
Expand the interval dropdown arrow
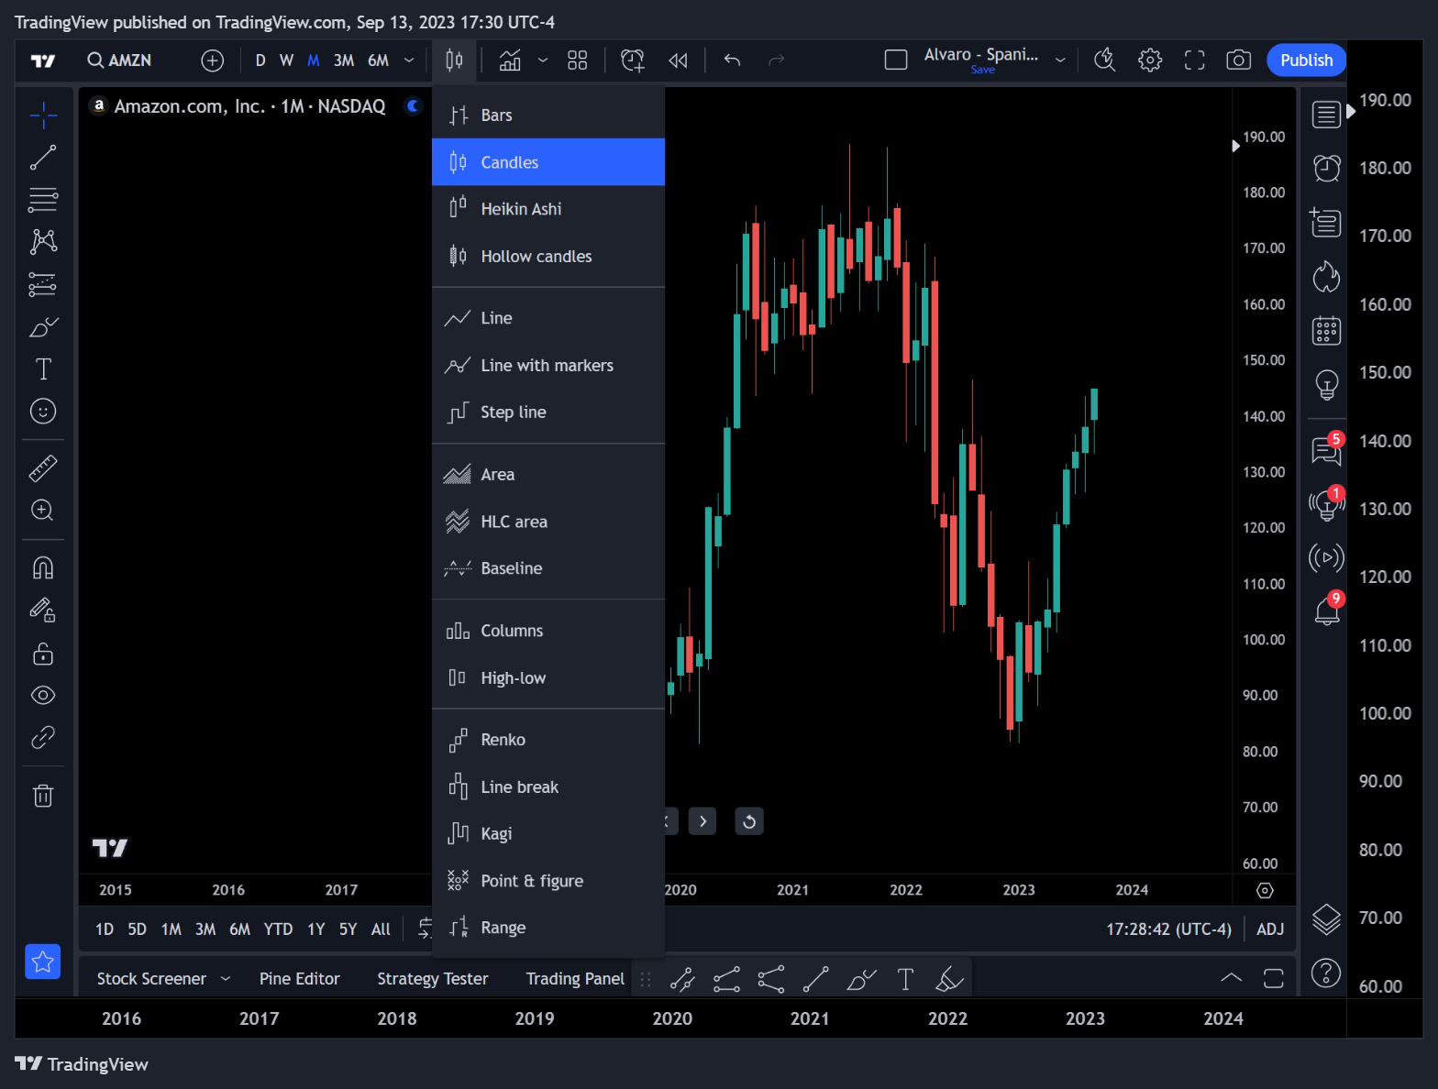(409, 60)
